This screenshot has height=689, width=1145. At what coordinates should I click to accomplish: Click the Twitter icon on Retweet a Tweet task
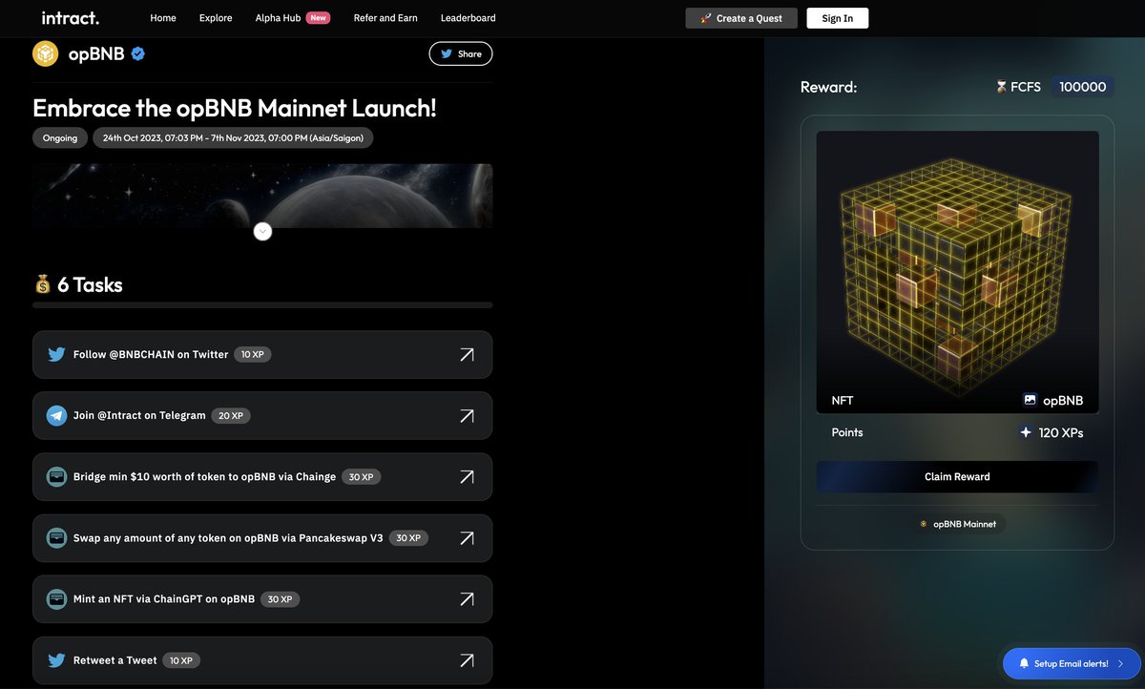(x=56, y=660)
